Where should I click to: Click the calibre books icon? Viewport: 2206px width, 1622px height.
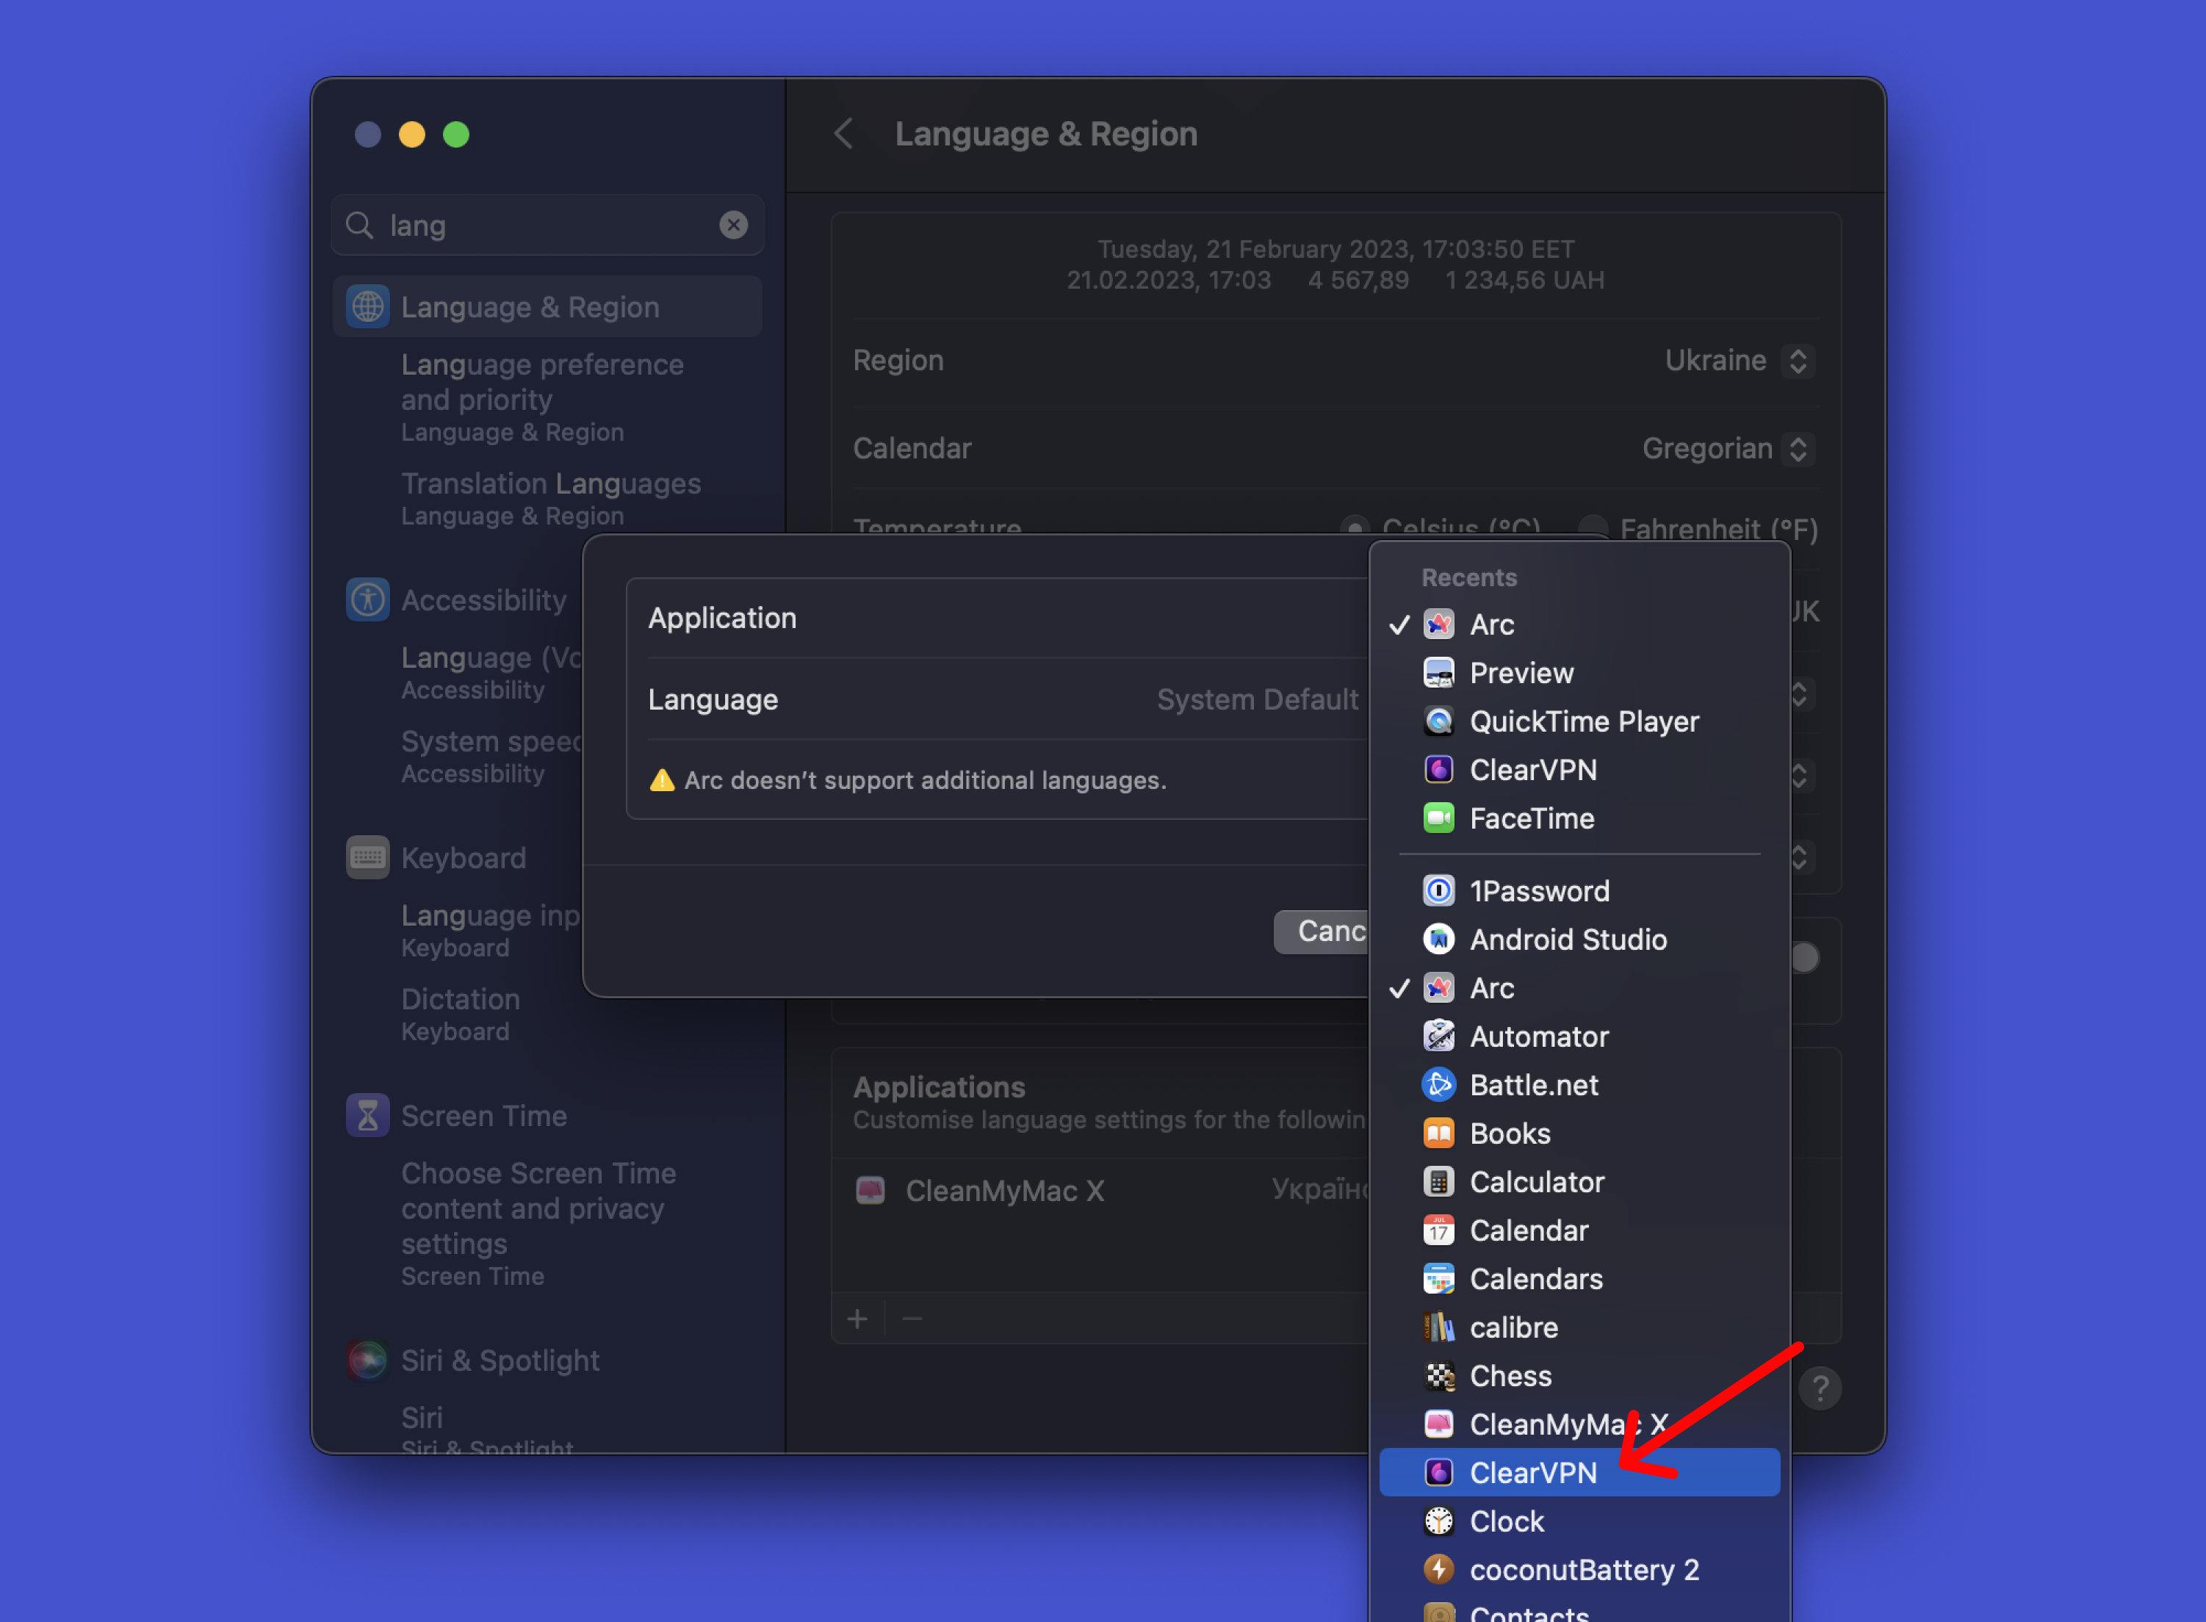tap(1438, 1327)
